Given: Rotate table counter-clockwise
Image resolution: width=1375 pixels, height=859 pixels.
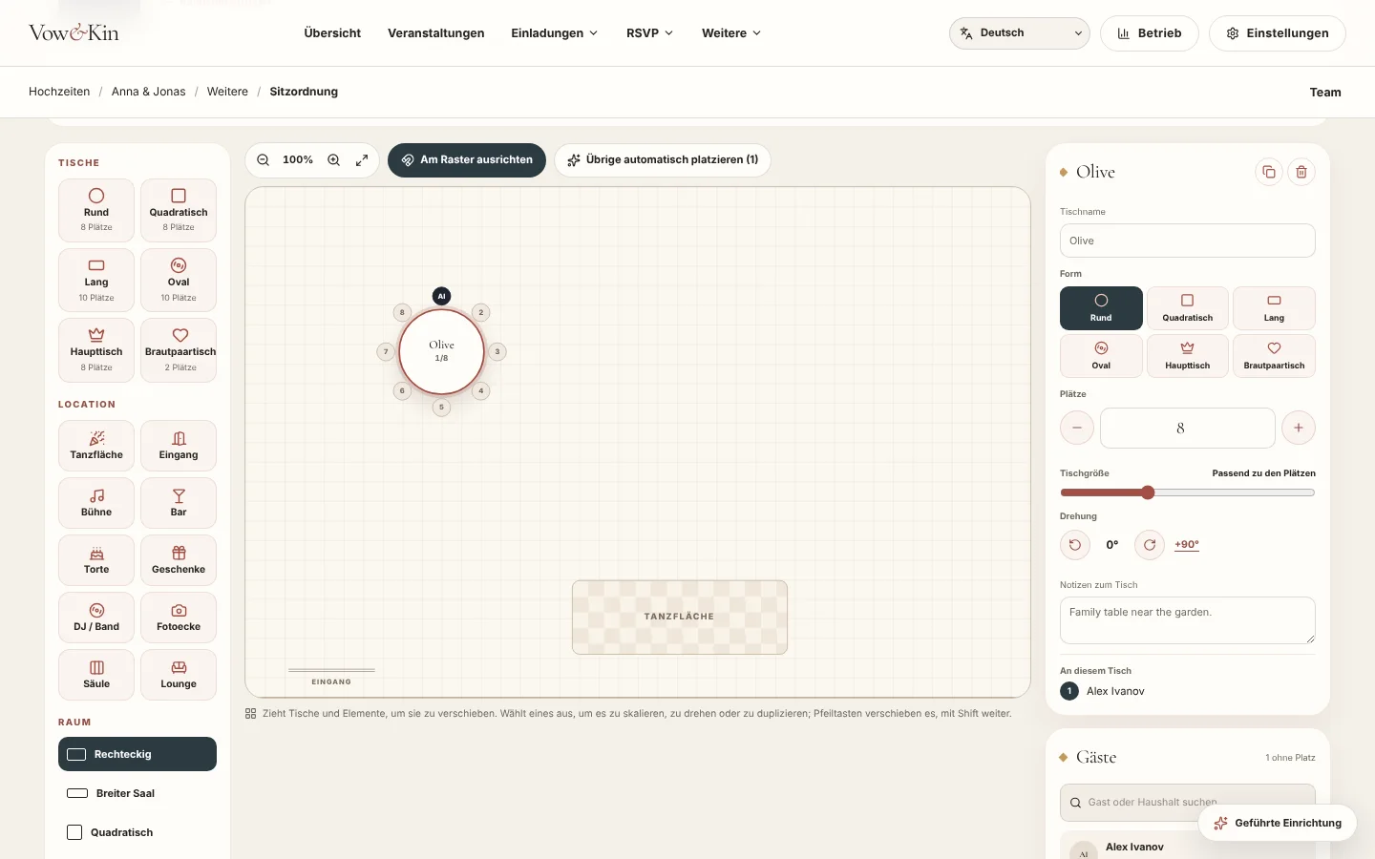Looking at the screenshot, I should point(1075,545).
